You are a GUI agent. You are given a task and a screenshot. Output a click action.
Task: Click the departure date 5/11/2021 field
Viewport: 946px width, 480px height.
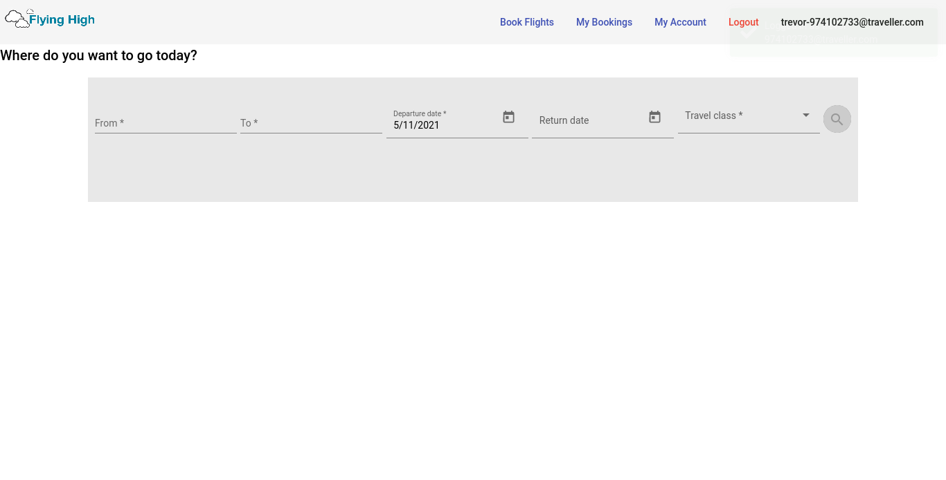(x=443, y=125)
